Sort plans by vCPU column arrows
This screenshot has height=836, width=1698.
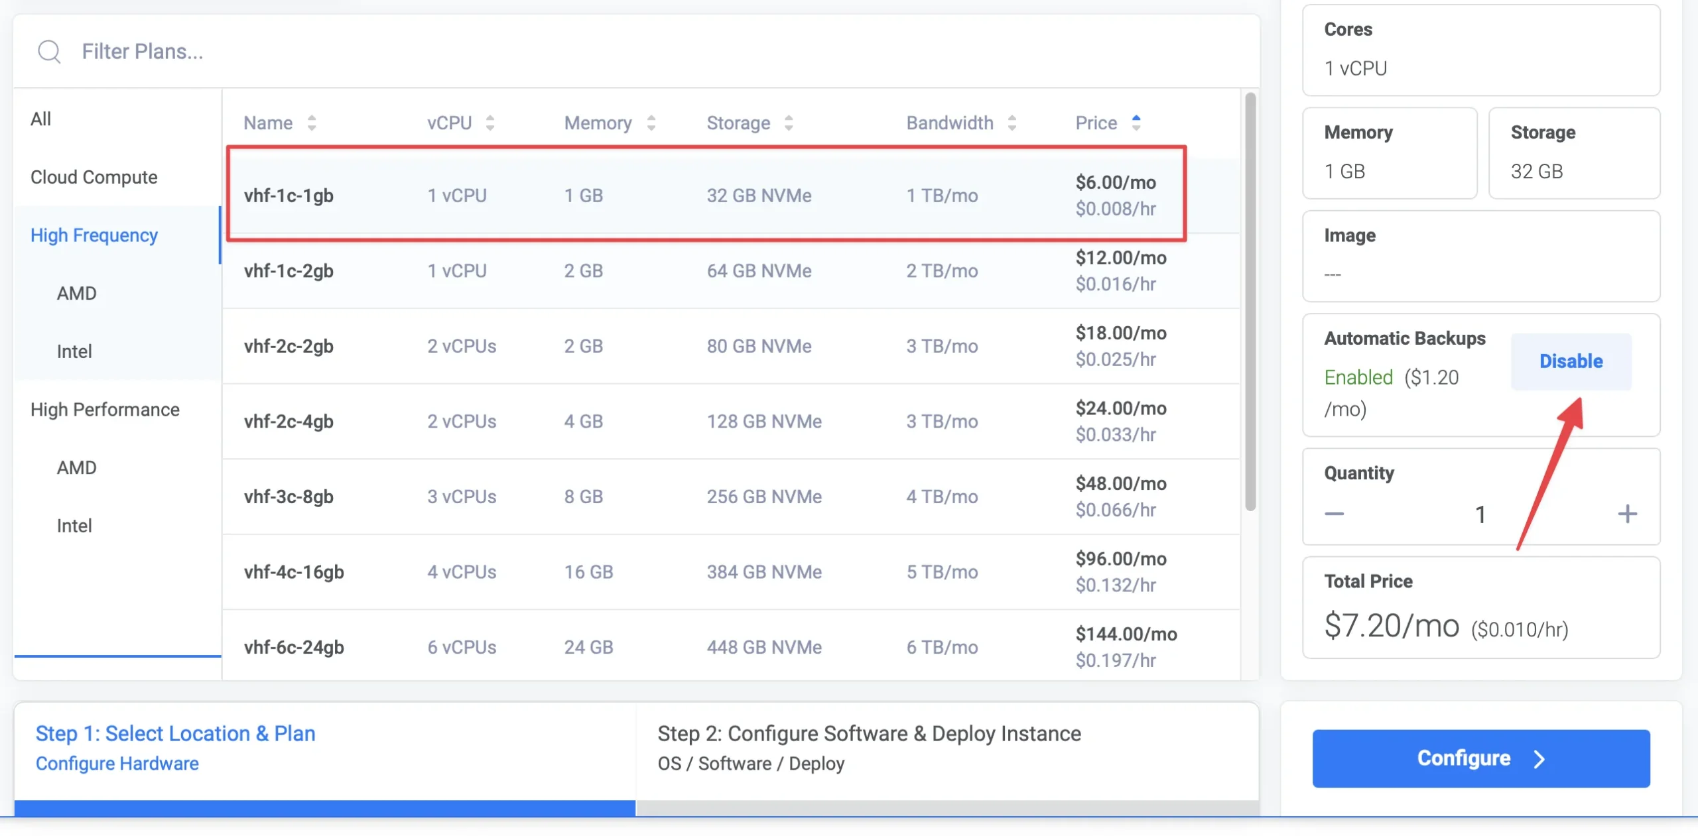[x=490, y=123]
